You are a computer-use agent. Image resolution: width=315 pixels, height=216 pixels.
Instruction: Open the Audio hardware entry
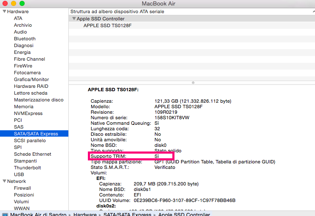click(20, 32)
